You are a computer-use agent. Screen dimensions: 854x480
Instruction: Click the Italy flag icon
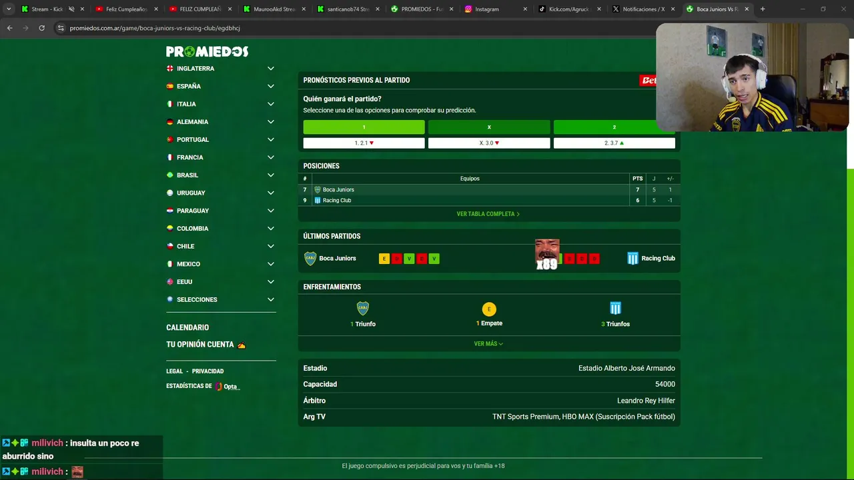170,104
